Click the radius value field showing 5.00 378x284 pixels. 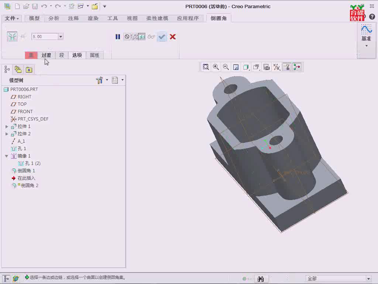click(45, 37)
